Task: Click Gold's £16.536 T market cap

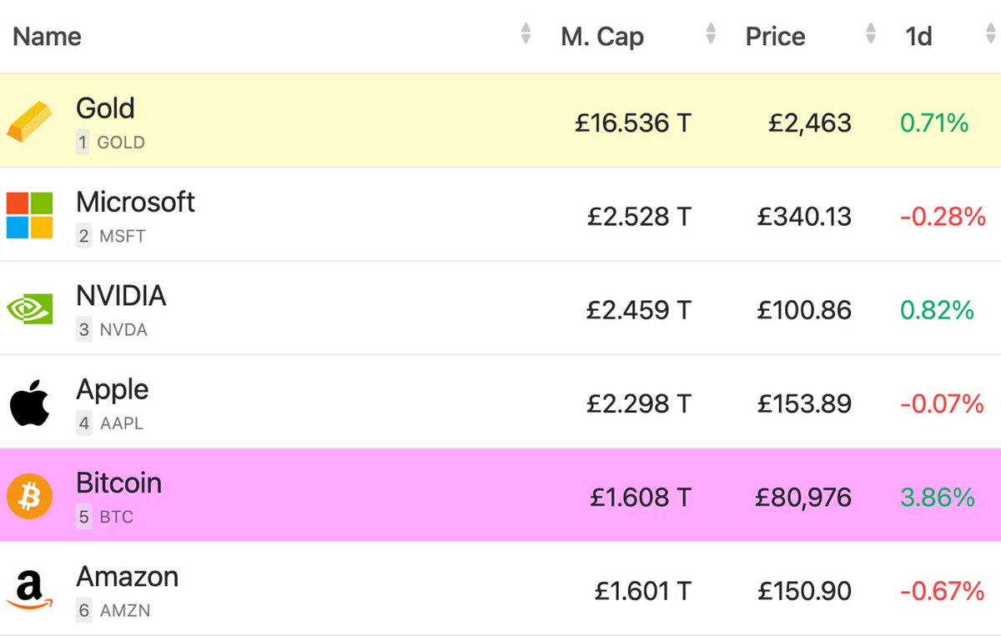Action: pyautogui.click(x=633, y=123)
